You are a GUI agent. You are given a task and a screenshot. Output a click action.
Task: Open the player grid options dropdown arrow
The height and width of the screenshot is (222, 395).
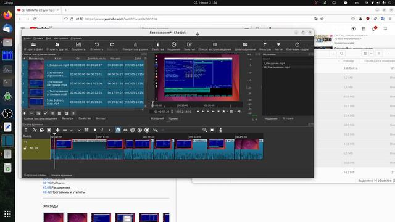[x=235, y=112]
